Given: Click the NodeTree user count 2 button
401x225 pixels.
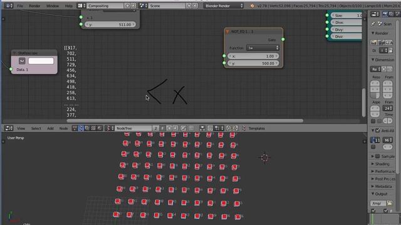Looking at the screenshot, I should click(x=156, y=128).
